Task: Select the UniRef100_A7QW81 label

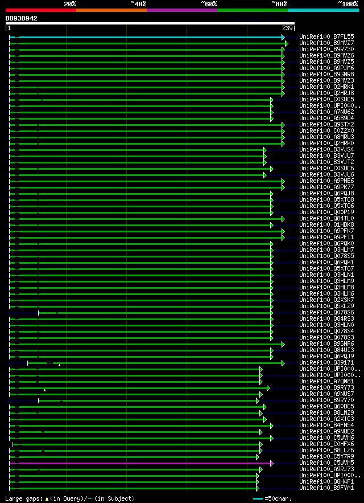Action: 326,381
